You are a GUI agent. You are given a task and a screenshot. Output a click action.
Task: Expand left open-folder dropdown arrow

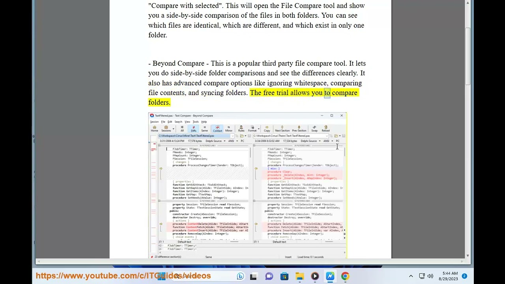pyautogui.click(x=246, y=136)
